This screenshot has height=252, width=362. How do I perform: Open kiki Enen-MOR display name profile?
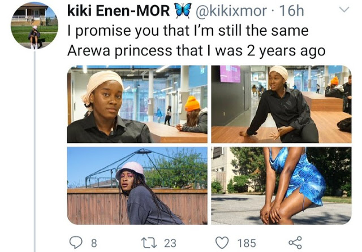click(119, 11)
